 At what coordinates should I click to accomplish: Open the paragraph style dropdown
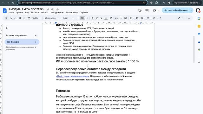(x=52, y=18)
